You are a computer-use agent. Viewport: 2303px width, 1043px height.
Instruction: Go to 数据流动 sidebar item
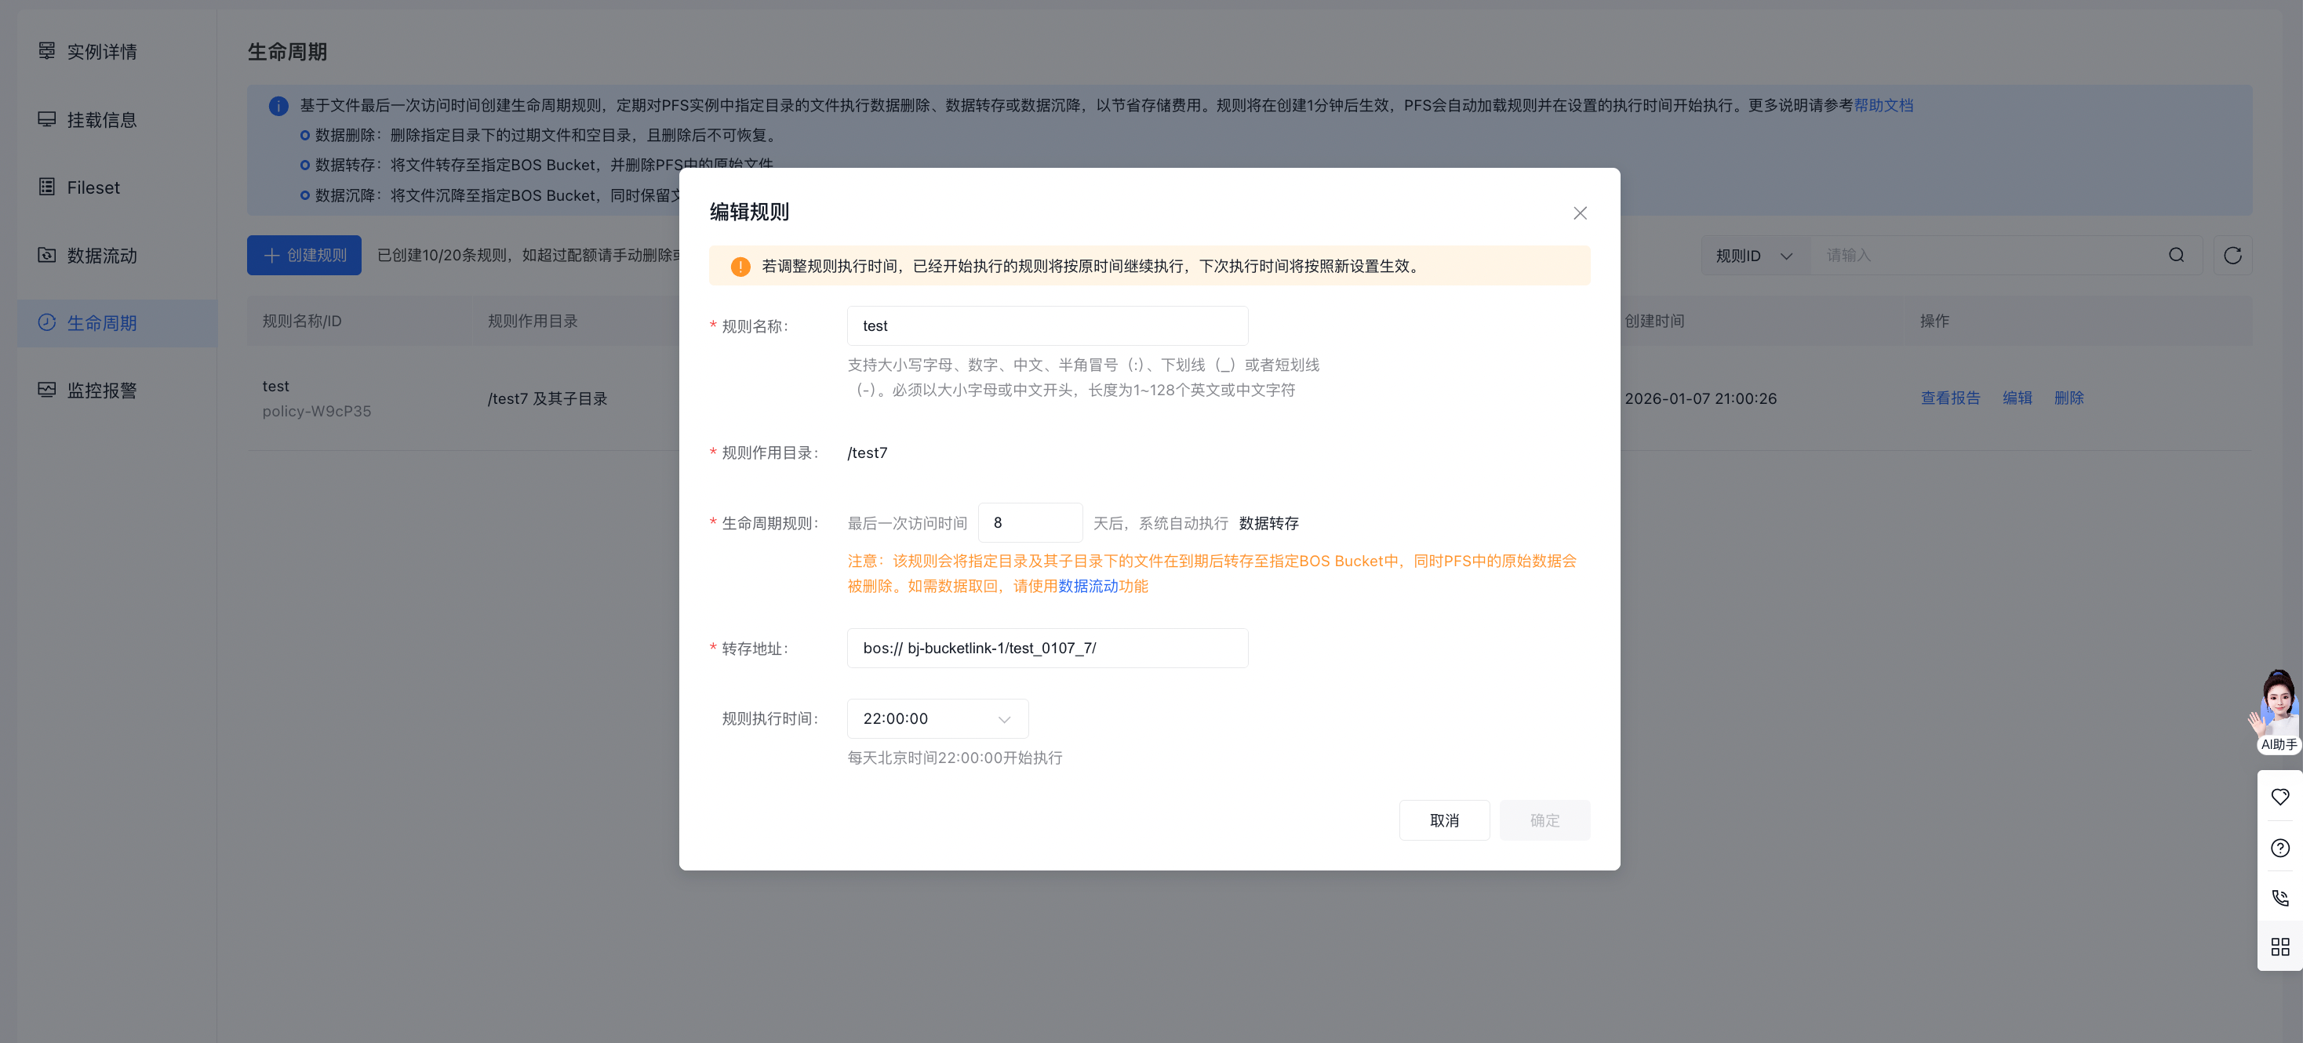click(101, 256)
